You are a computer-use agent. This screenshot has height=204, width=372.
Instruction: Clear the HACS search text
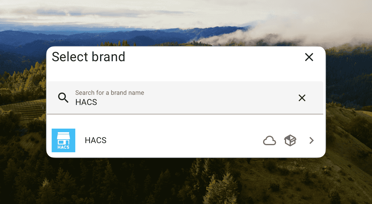tap(302, 98)
